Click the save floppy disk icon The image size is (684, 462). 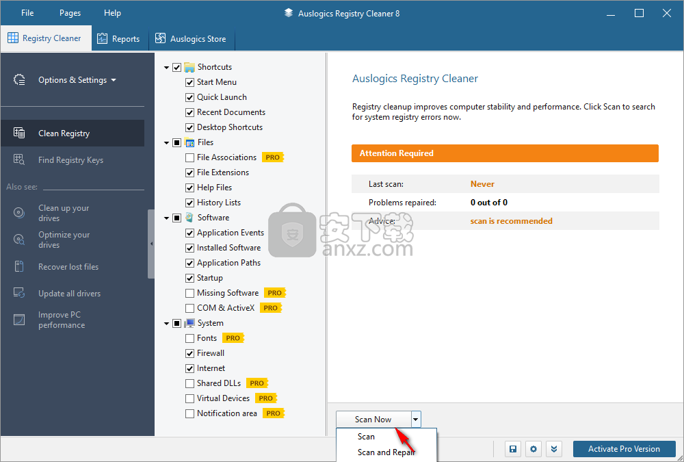click(x=513, y=449)
